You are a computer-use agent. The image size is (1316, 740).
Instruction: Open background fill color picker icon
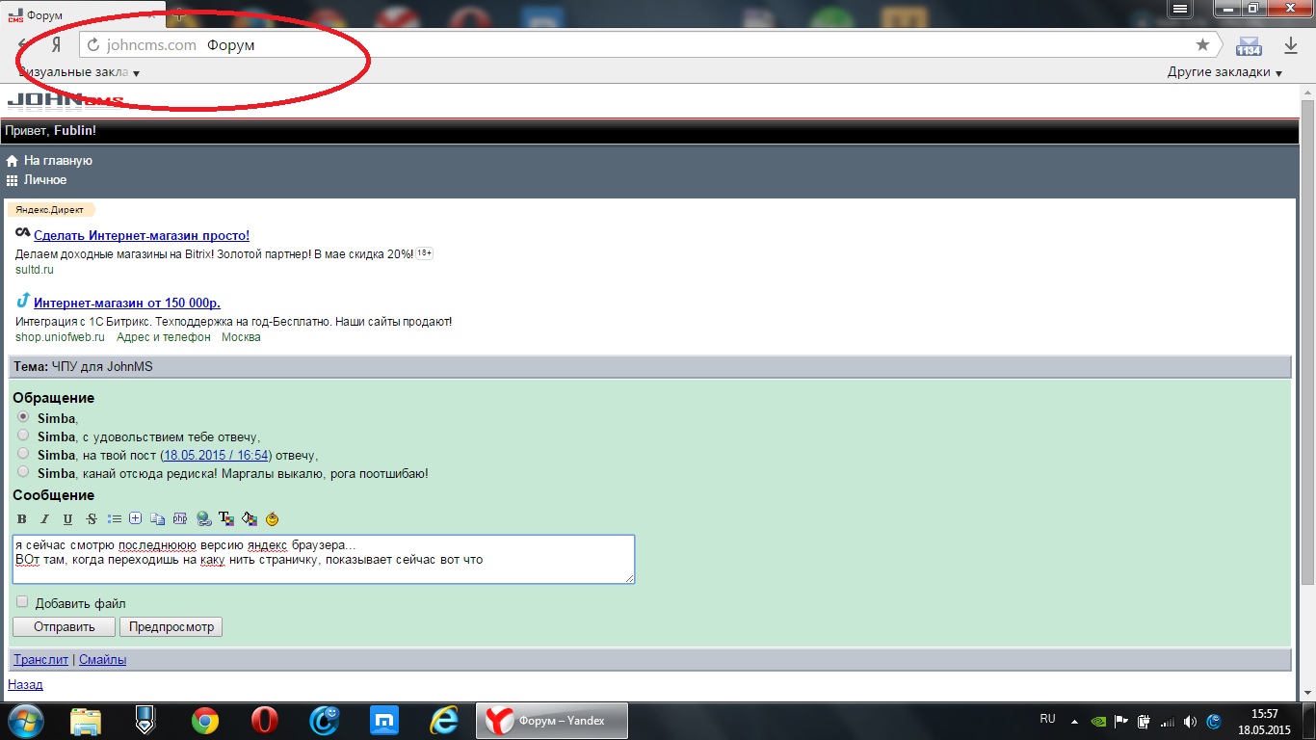click(250, 519)
